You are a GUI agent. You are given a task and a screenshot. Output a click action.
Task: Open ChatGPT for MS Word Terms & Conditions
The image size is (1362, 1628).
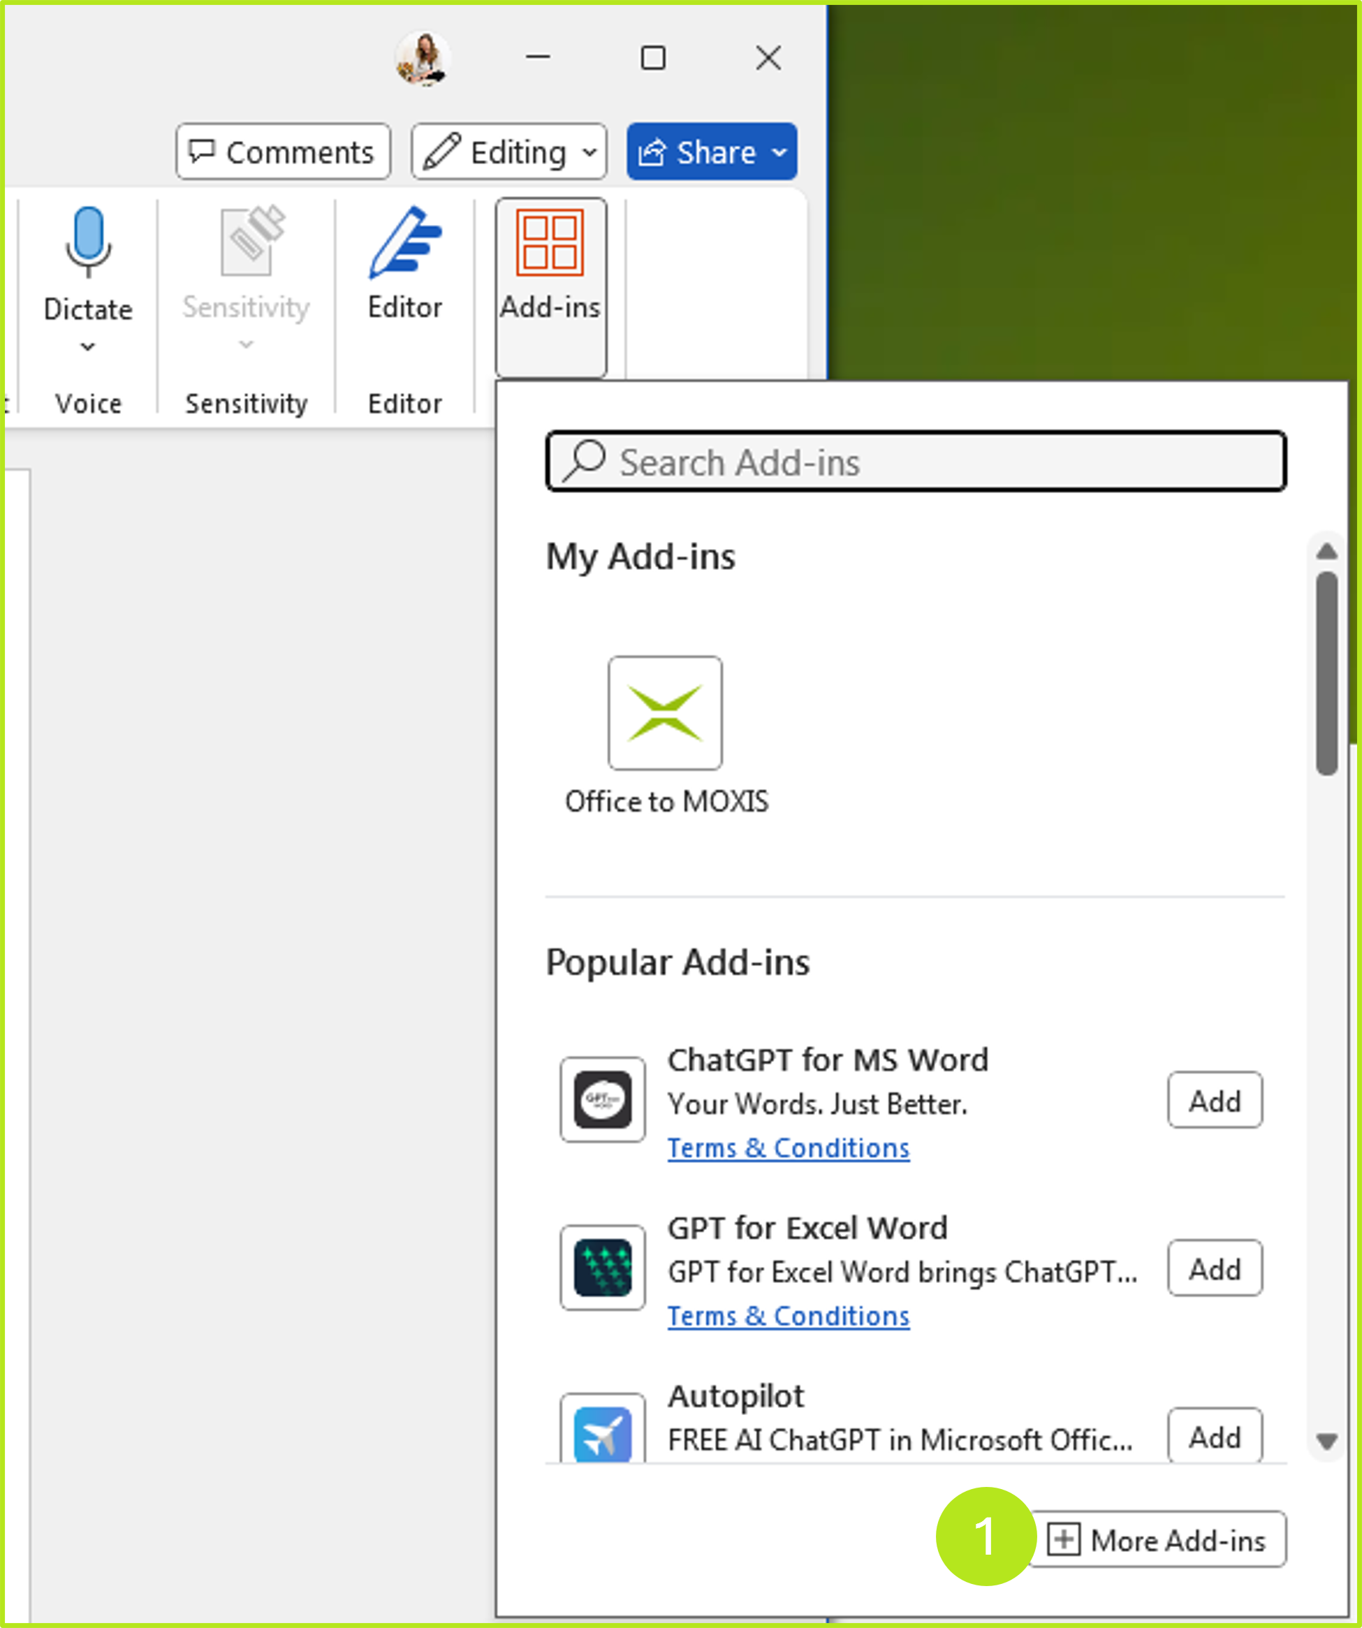tap(788, 1147)
